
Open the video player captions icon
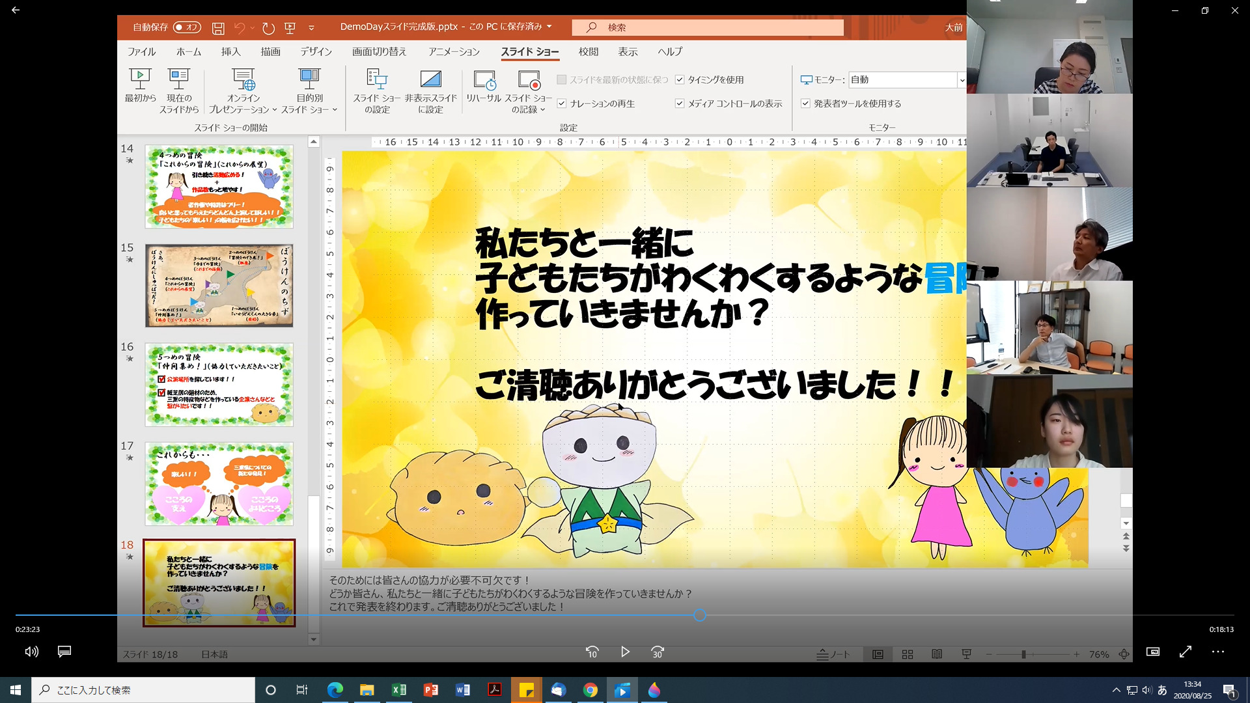[x=64, y=652]
